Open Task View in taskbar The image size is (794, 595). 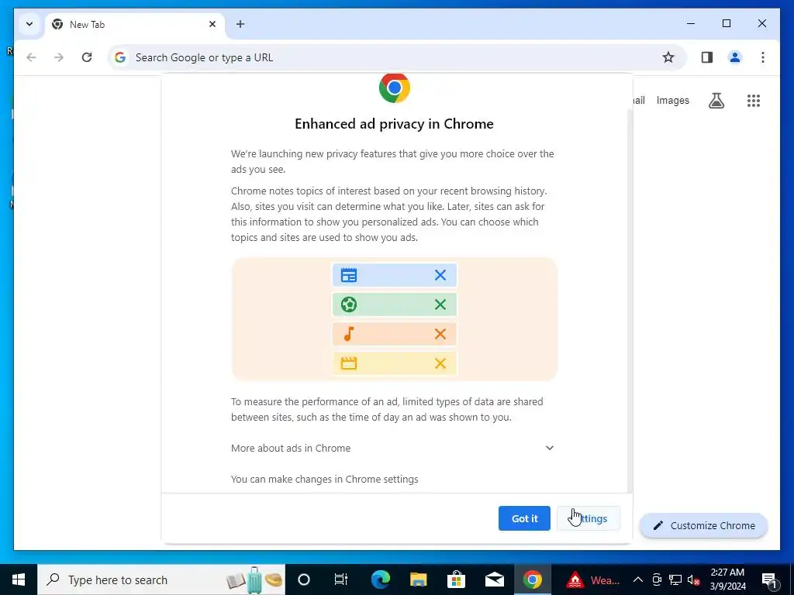(341, 580)
